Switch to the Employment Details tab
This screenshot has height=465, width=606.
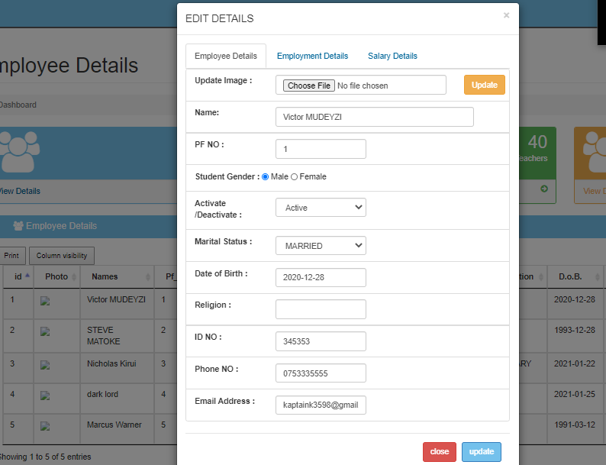(x=312, y=56)
